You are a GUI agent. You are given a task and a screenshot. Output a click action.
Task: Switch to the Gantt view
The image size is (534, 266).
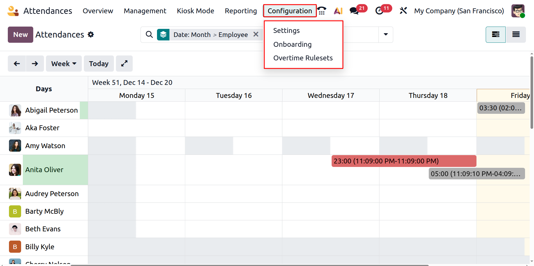(x=496, y=35)
